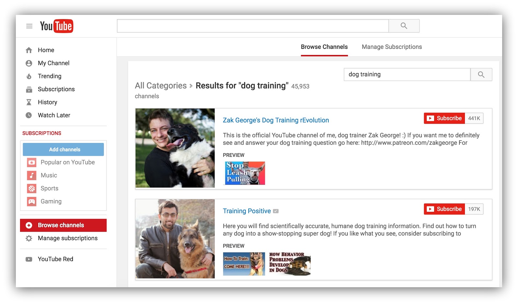Open the Training Positive channel link

click(247, 211)
